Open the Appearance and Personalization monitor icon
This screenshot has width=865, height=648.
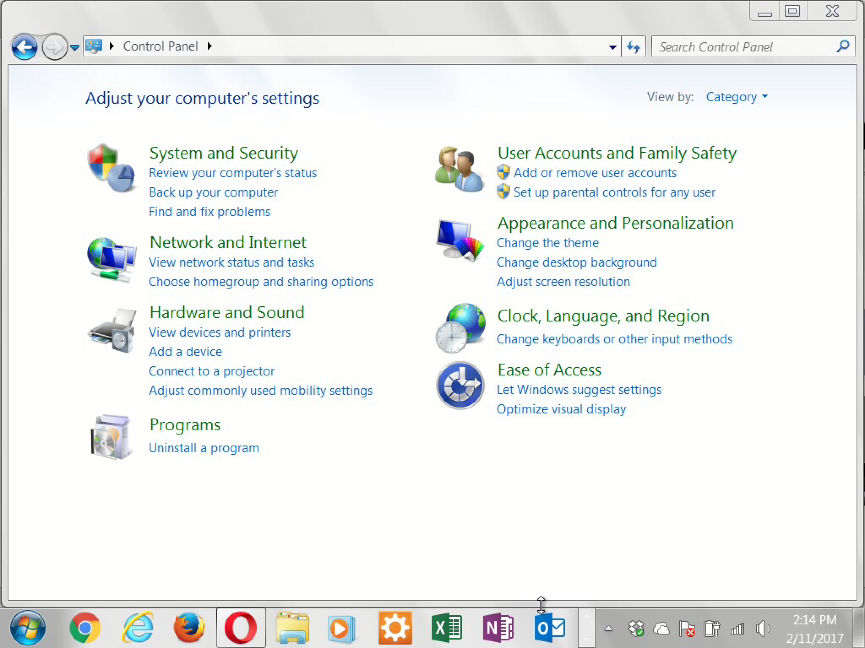click(x=460, y=240)
